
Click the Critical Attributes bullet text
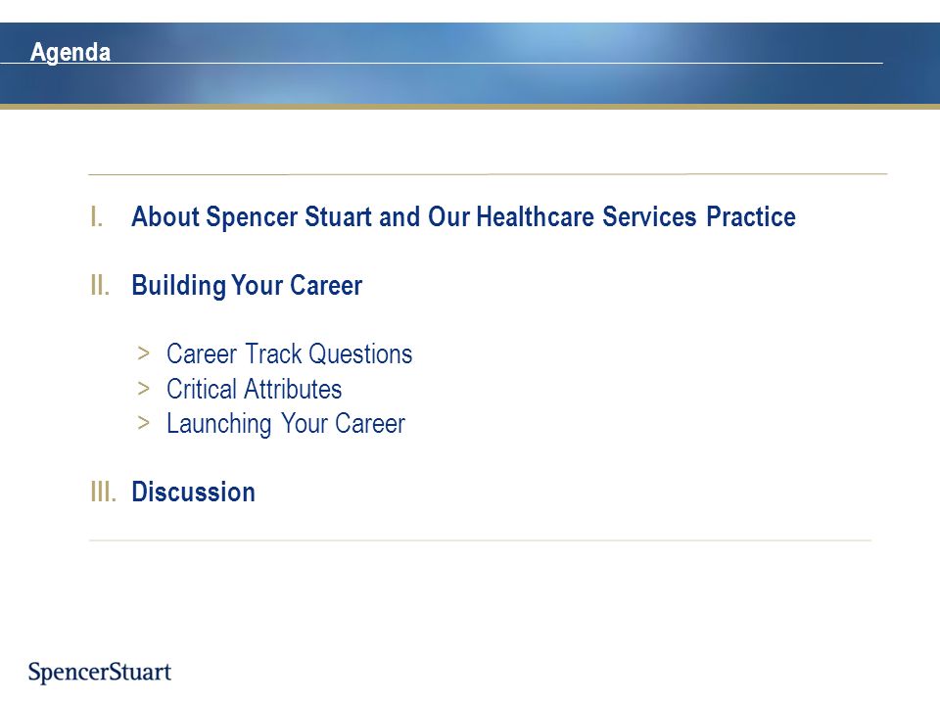pyautogui.click(x=254, y=389)
